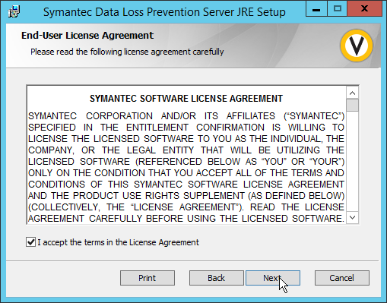Click the SYMANTEC SOFTWARE LICENSE AGREEMENT heading
The width and height of the screenshot is (387, 303).
pos(186,99)
